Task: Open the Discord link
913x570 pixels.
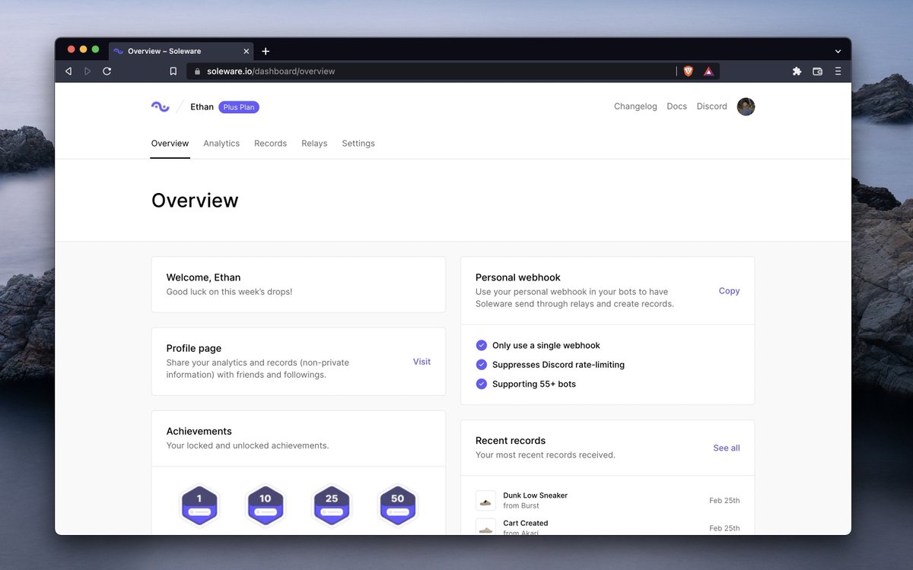Action: point(712,106)
